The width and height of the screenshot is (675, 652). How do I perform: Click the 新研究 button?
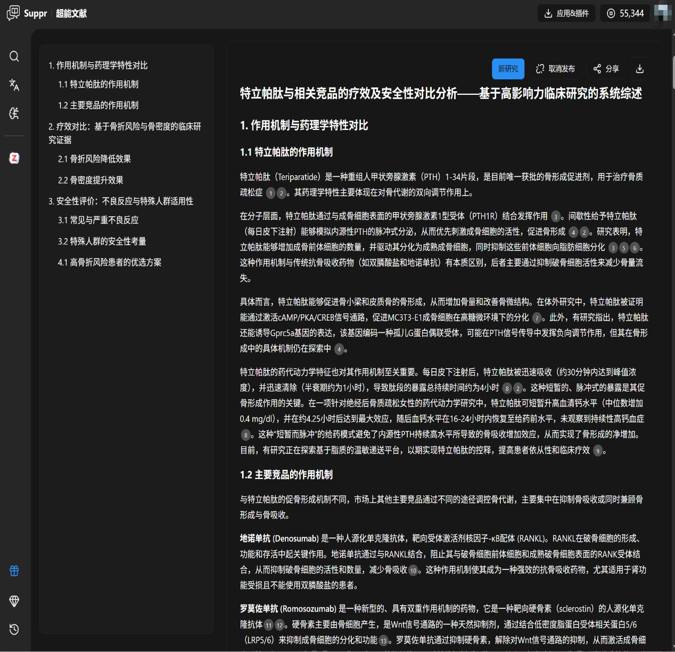pyautogui.click(x=508, y=69)
